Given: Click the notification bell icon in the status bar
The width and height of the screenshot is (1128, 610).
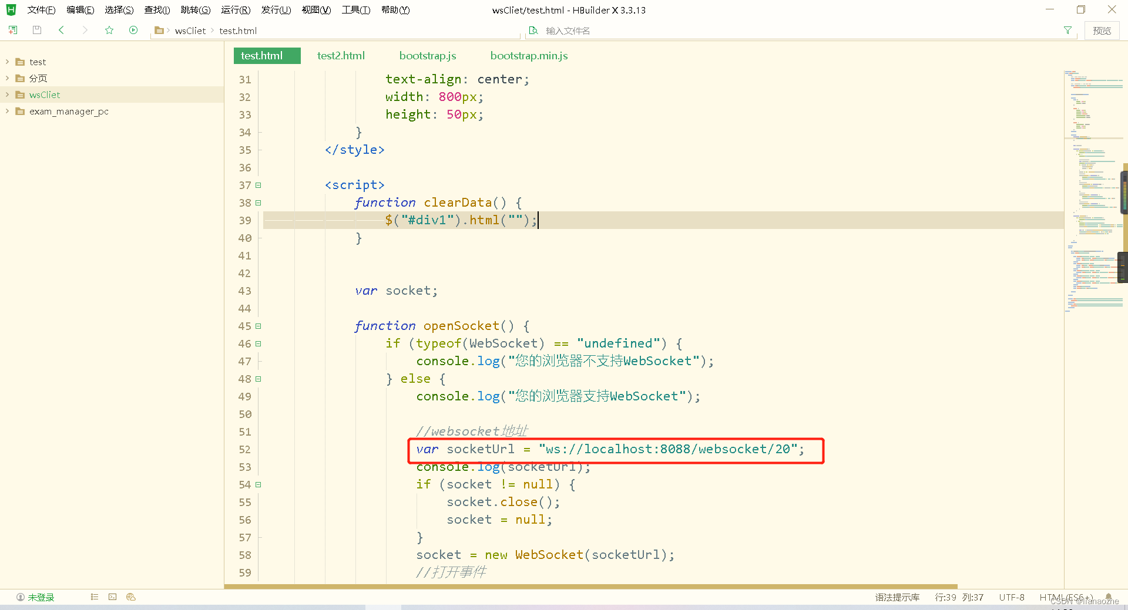Looking at the screenshot, I should pyautogui.click(x=1109, y=597).
